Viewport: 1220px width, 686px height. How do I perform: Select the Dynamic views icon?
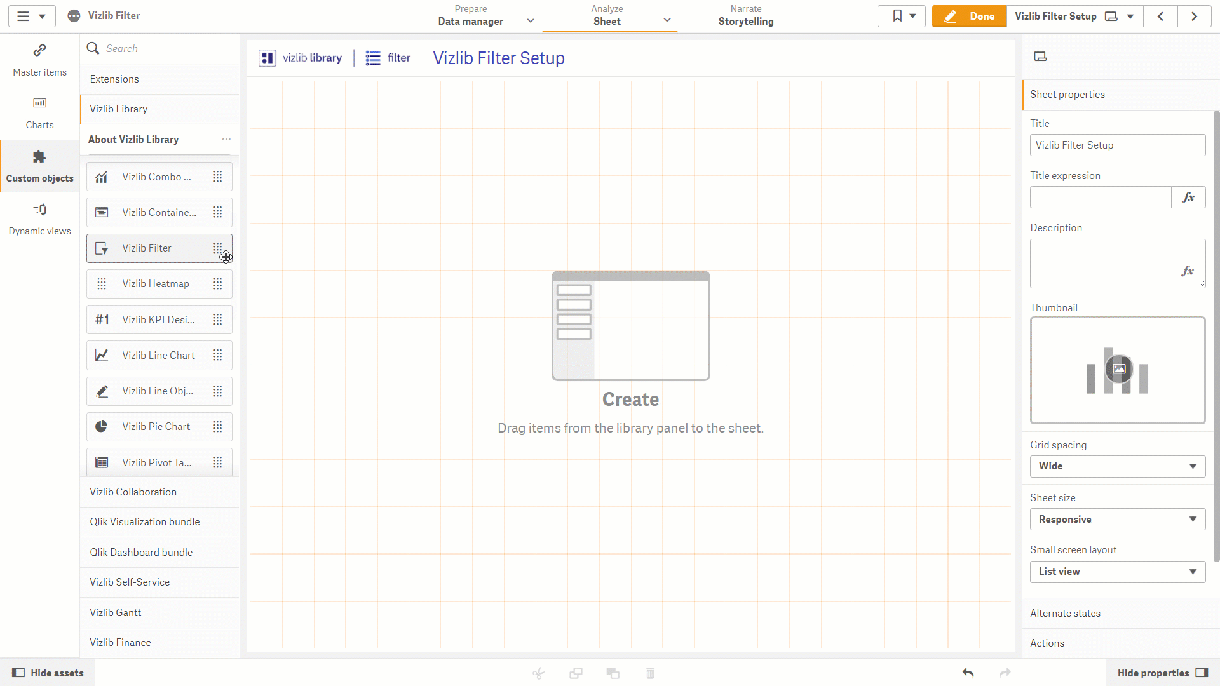[x=39, y=210]
